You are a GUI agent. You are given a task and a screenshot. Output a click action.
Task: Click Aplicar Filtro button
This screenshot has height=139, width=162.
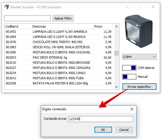(63, 18)
